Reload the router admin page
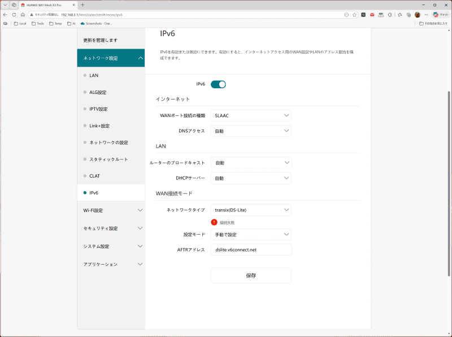The image size is (452, 337). (x=14, y=15)
